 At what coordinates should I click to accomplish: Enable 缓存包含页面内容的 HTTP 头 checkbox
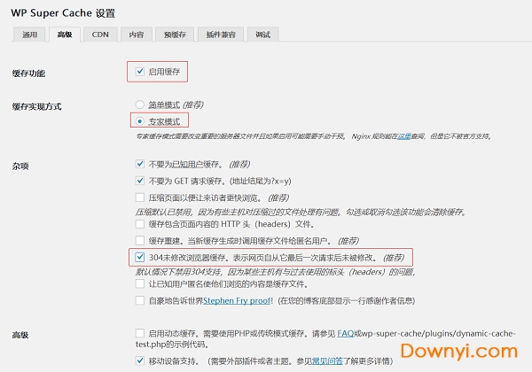click(140, 224)
